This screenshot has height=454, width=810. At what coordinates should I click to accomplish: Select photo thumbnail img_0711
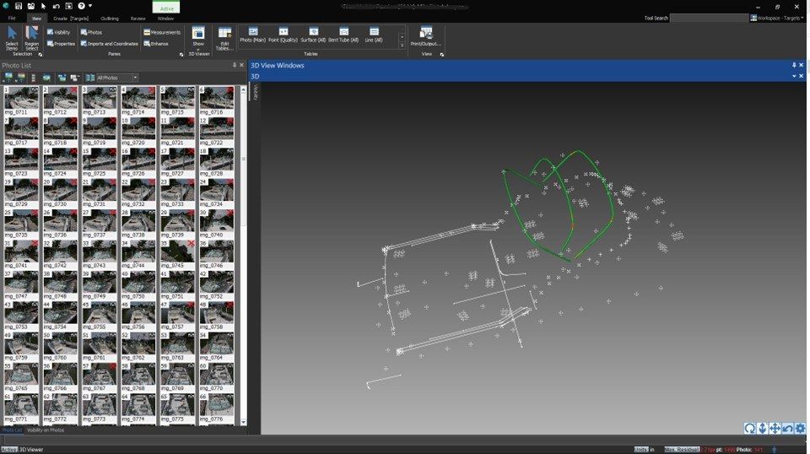21,100
